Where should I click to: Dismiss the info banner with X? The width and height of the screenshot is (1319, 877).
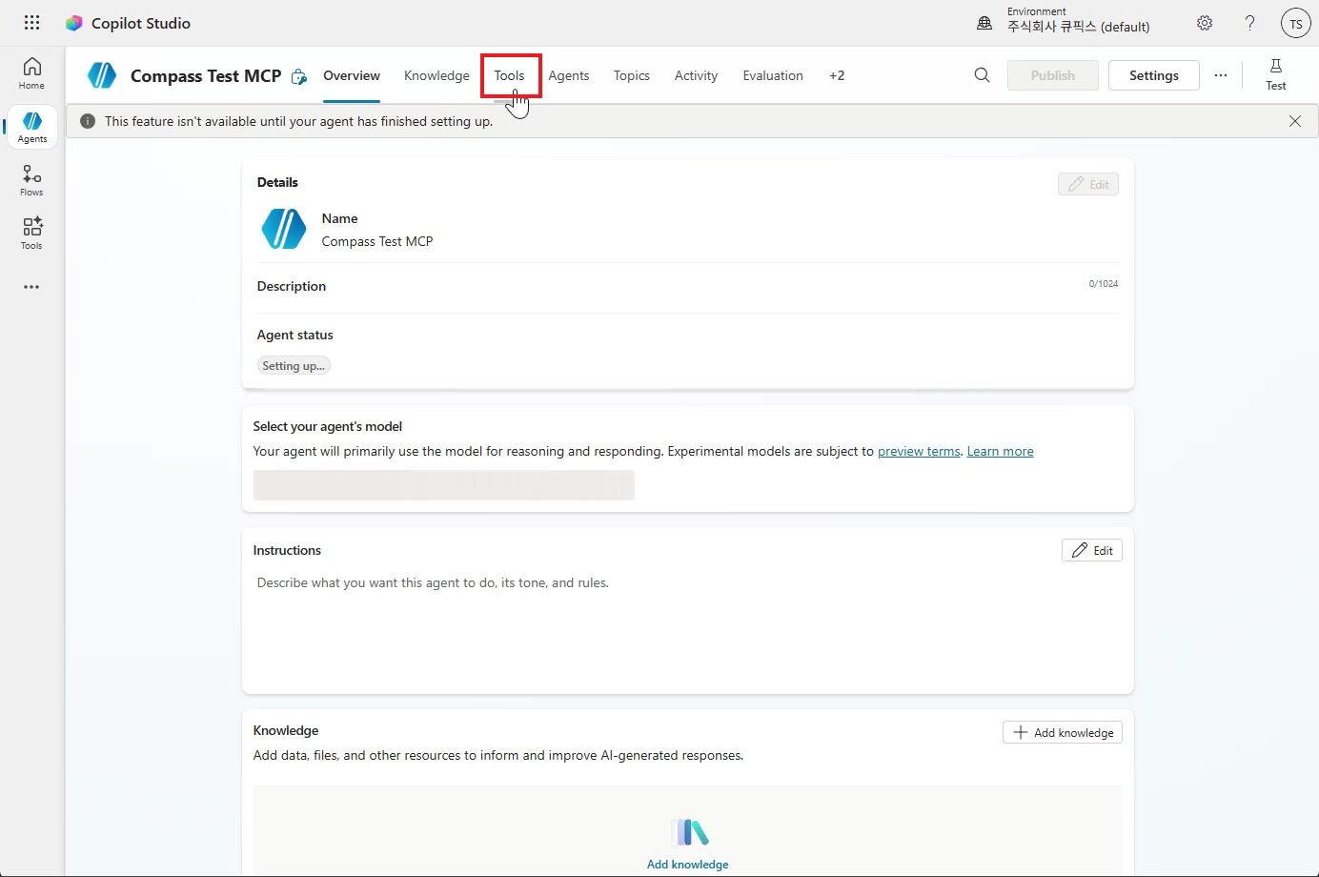(1294, 121)
